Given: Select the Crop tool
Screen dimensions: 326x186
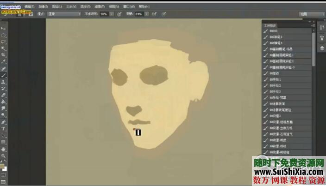Looking at the screenshot, I should (4, 54).
